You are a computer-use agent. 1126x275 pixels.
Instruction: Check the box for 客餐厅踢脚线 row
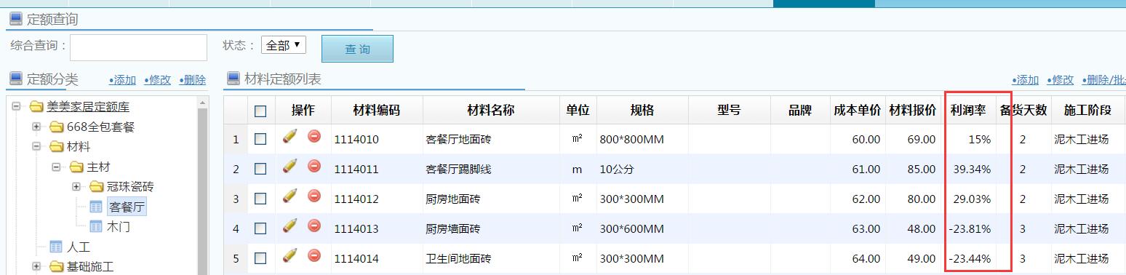(x=260, y=169)
